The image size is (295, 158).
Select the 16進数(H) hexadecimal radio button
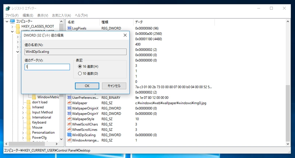80,67
